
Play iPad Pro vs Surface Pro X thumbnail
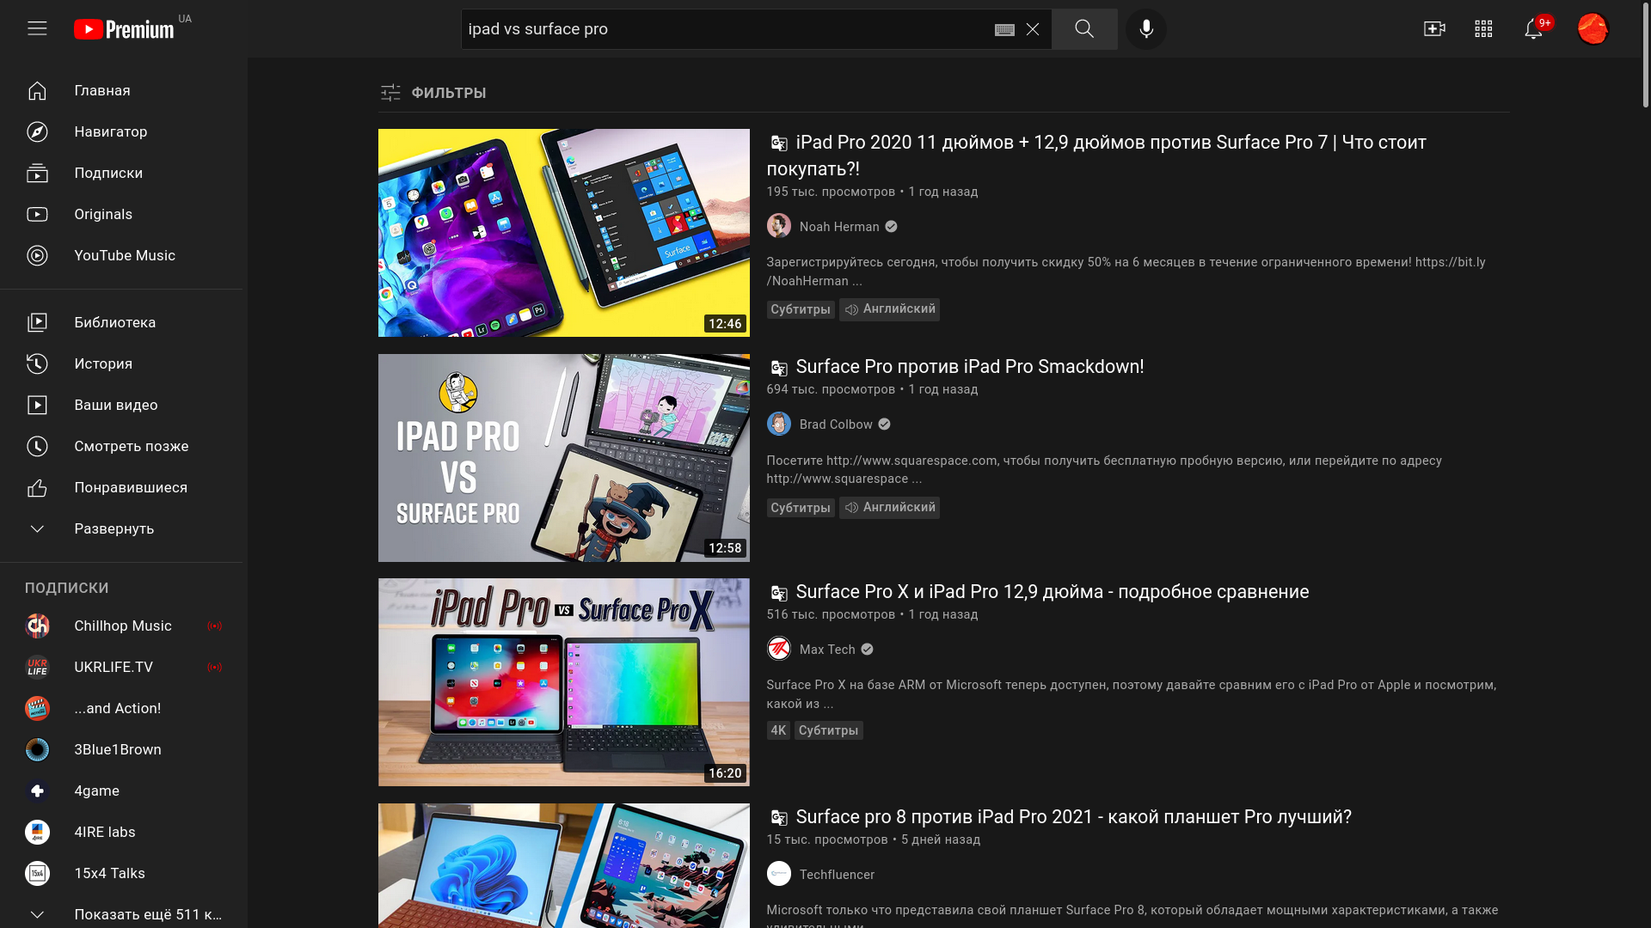564,682
